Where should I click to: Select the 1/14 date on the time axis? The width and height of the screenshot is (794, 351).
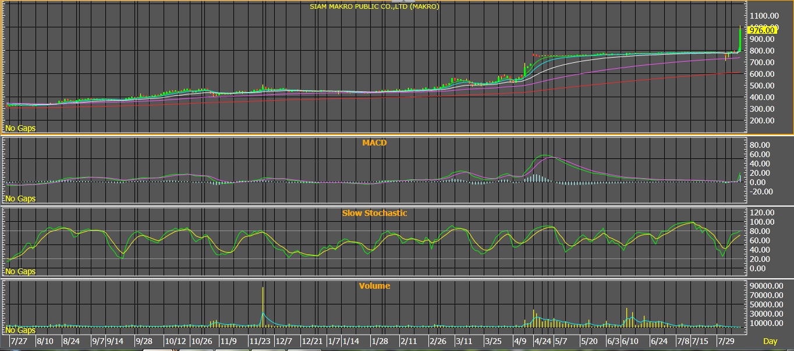[351, 341]
